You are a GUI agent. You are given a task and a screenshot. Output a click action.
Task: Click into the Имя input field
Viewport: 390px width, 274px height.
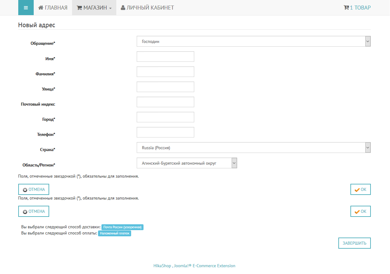click(165, 57)
